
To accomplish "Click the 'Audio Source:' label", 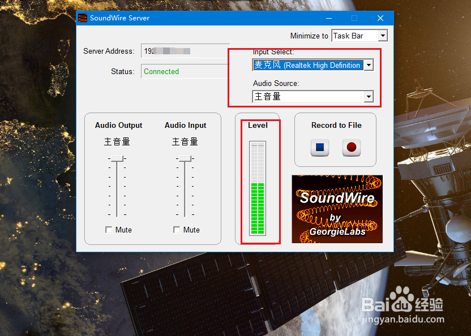I will pyautogui.click(x=276, y=84).
